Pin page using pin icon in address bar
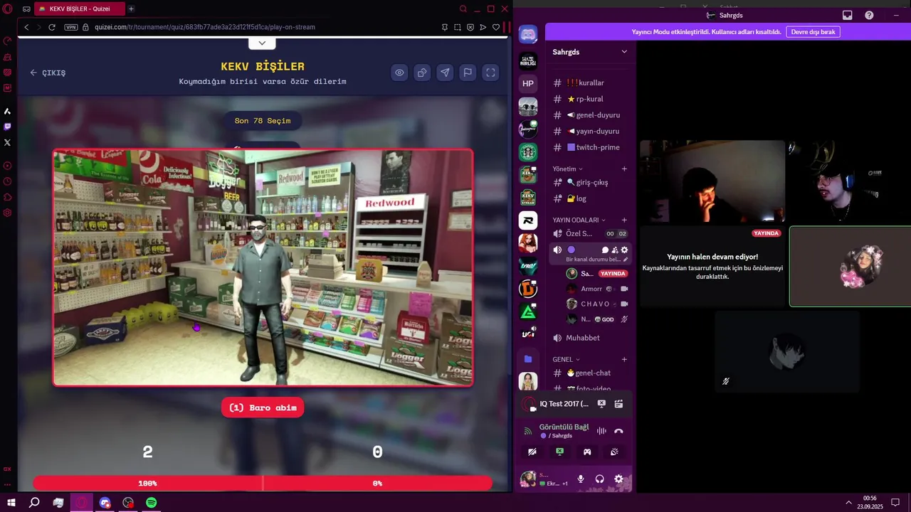 point(445,27)
